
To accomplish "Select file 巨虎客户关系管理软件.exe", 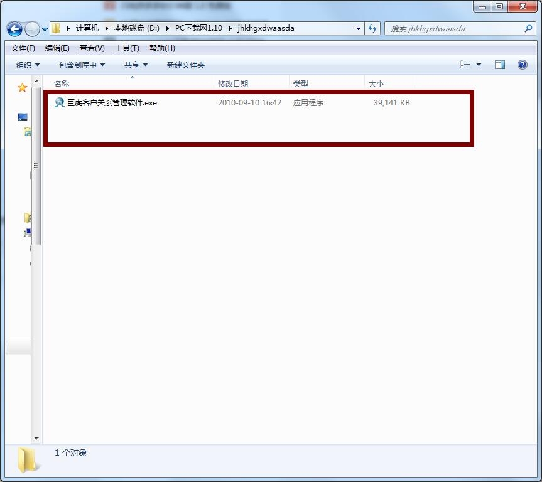I will [112, 103].
